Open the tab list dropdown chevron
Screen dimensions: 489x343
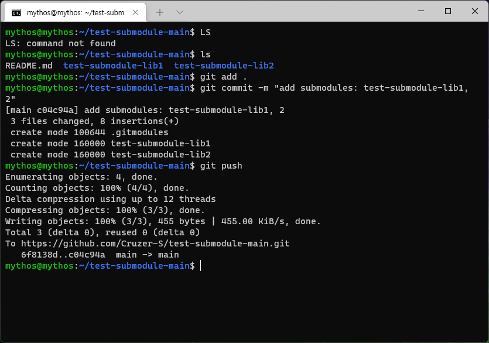tap(180, 11)
